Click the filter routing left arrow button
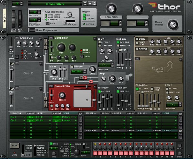This screenshot has width=193, height=159. (81, 78)
